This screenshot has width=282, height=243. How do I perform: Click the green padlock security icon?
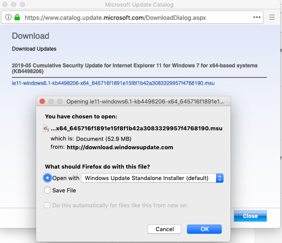point(17,18)
